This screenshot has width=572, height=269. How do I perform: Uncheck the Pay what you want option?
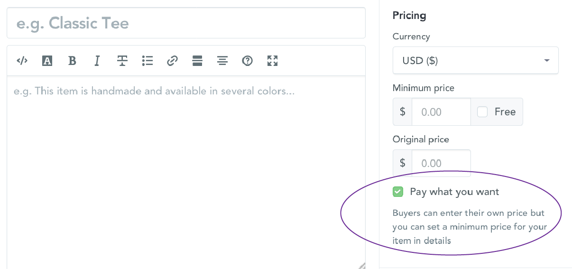[398, 192]
